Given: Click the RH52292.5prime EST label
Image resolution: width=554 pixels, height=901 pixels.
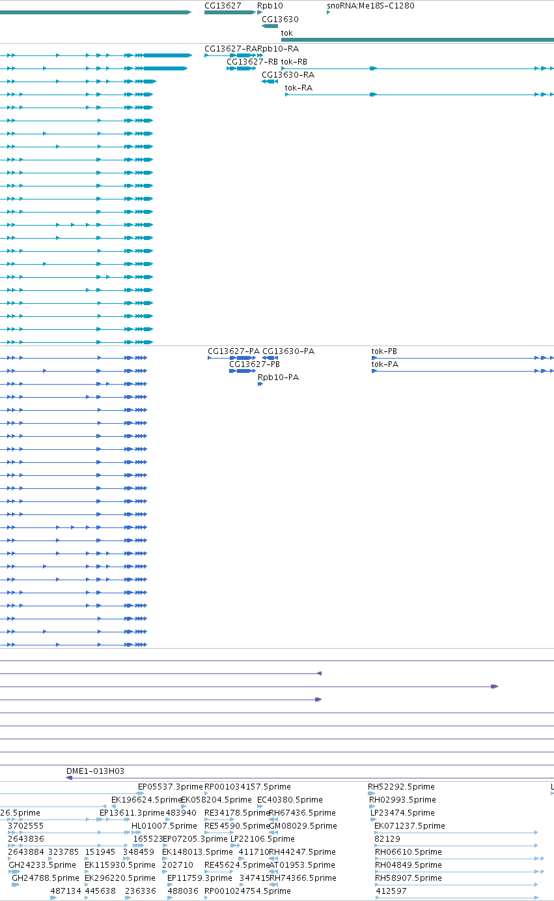Looking at the screenshot, I should point(401,786).
